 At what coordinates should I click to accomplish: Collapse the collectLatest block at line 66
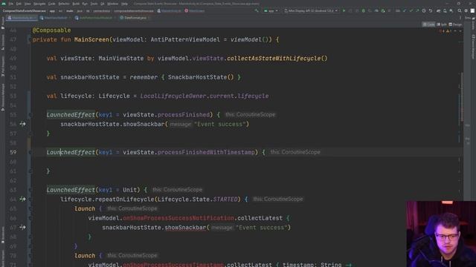coord(30,218)
